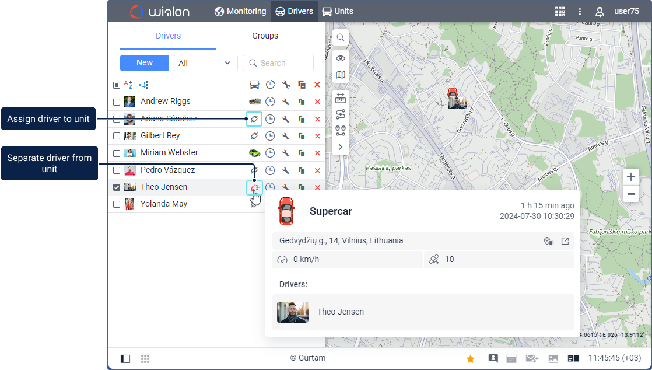652x370 pixels.
Task: Check the Pedro Vázquez checkbox
Action: (117, 170)
